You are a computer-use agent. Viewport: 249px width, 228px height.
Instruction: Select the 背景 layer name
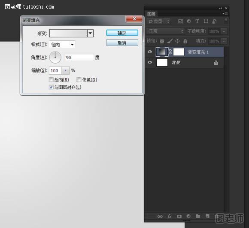click(176, 63)
